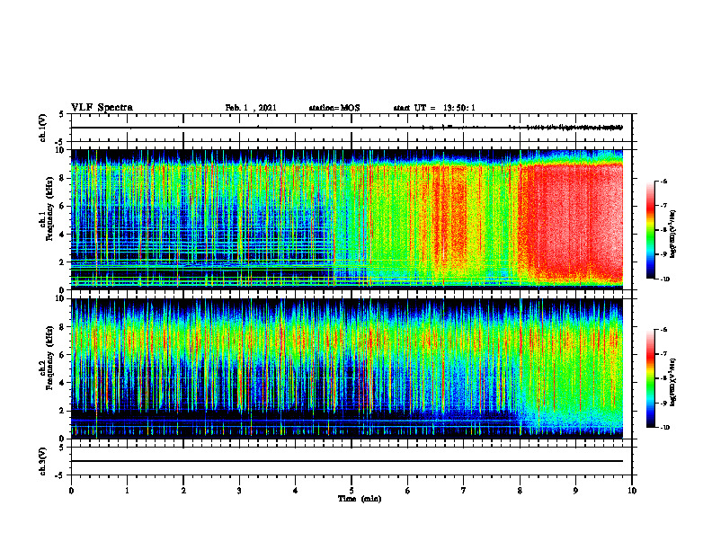Click the "station=MOS" label
This screenshot has width=712, height=550.
click(334, 108)
